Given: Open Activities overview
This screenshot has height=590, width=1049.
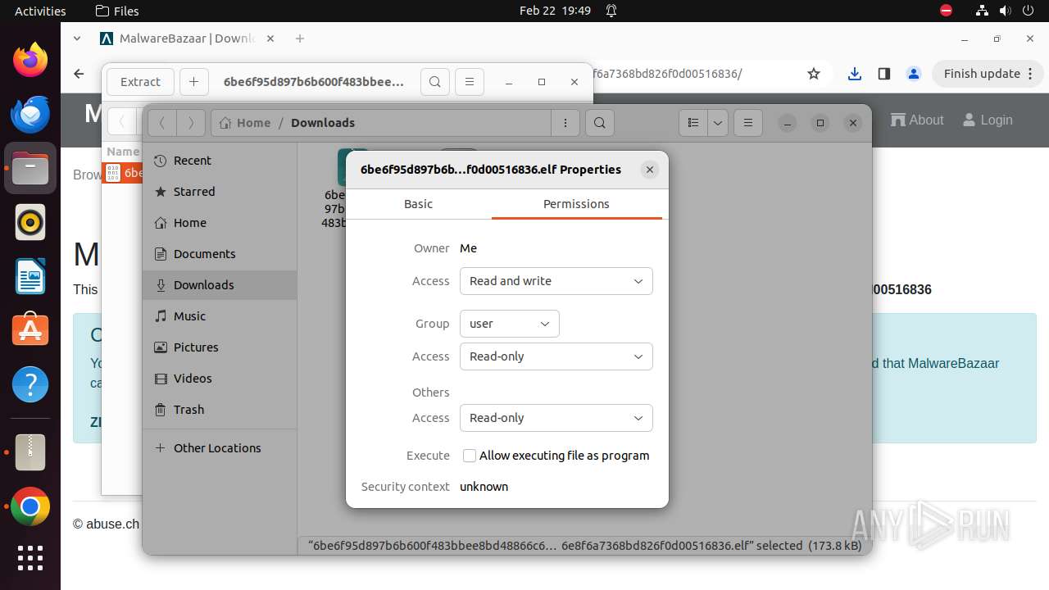Looking at the screenshot, I should (40, 11).
